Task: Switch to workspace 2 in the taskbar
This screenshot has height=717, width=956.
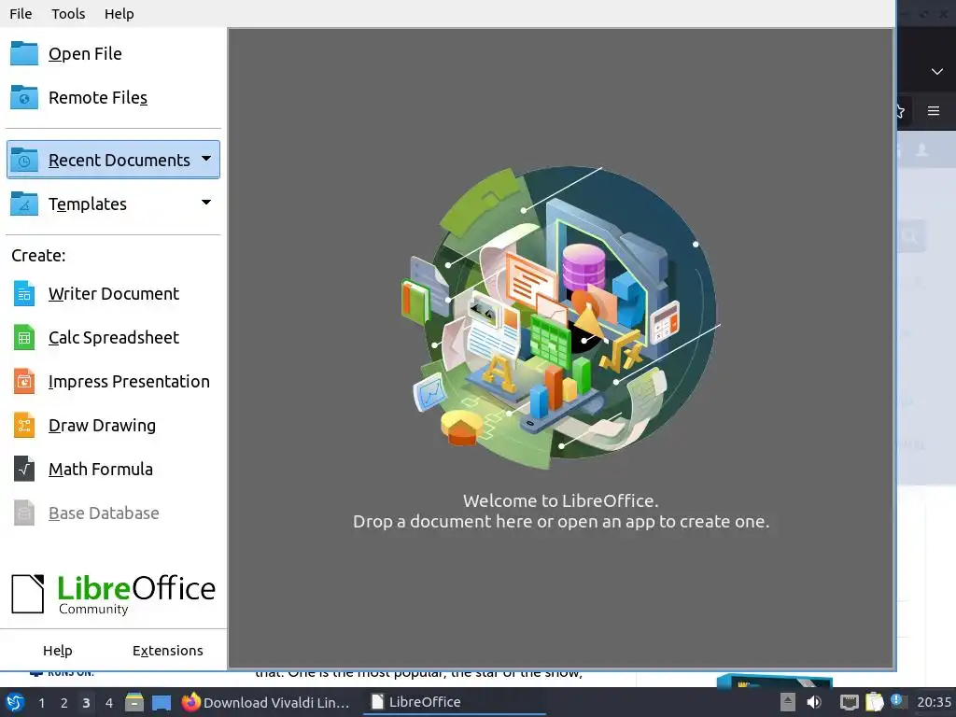Action: click(x=64, y=703)
